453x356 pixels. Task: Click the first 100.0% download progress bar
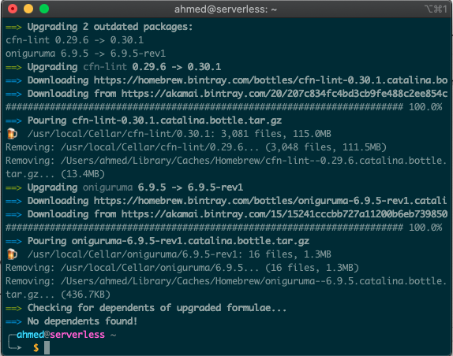point(224,107)
